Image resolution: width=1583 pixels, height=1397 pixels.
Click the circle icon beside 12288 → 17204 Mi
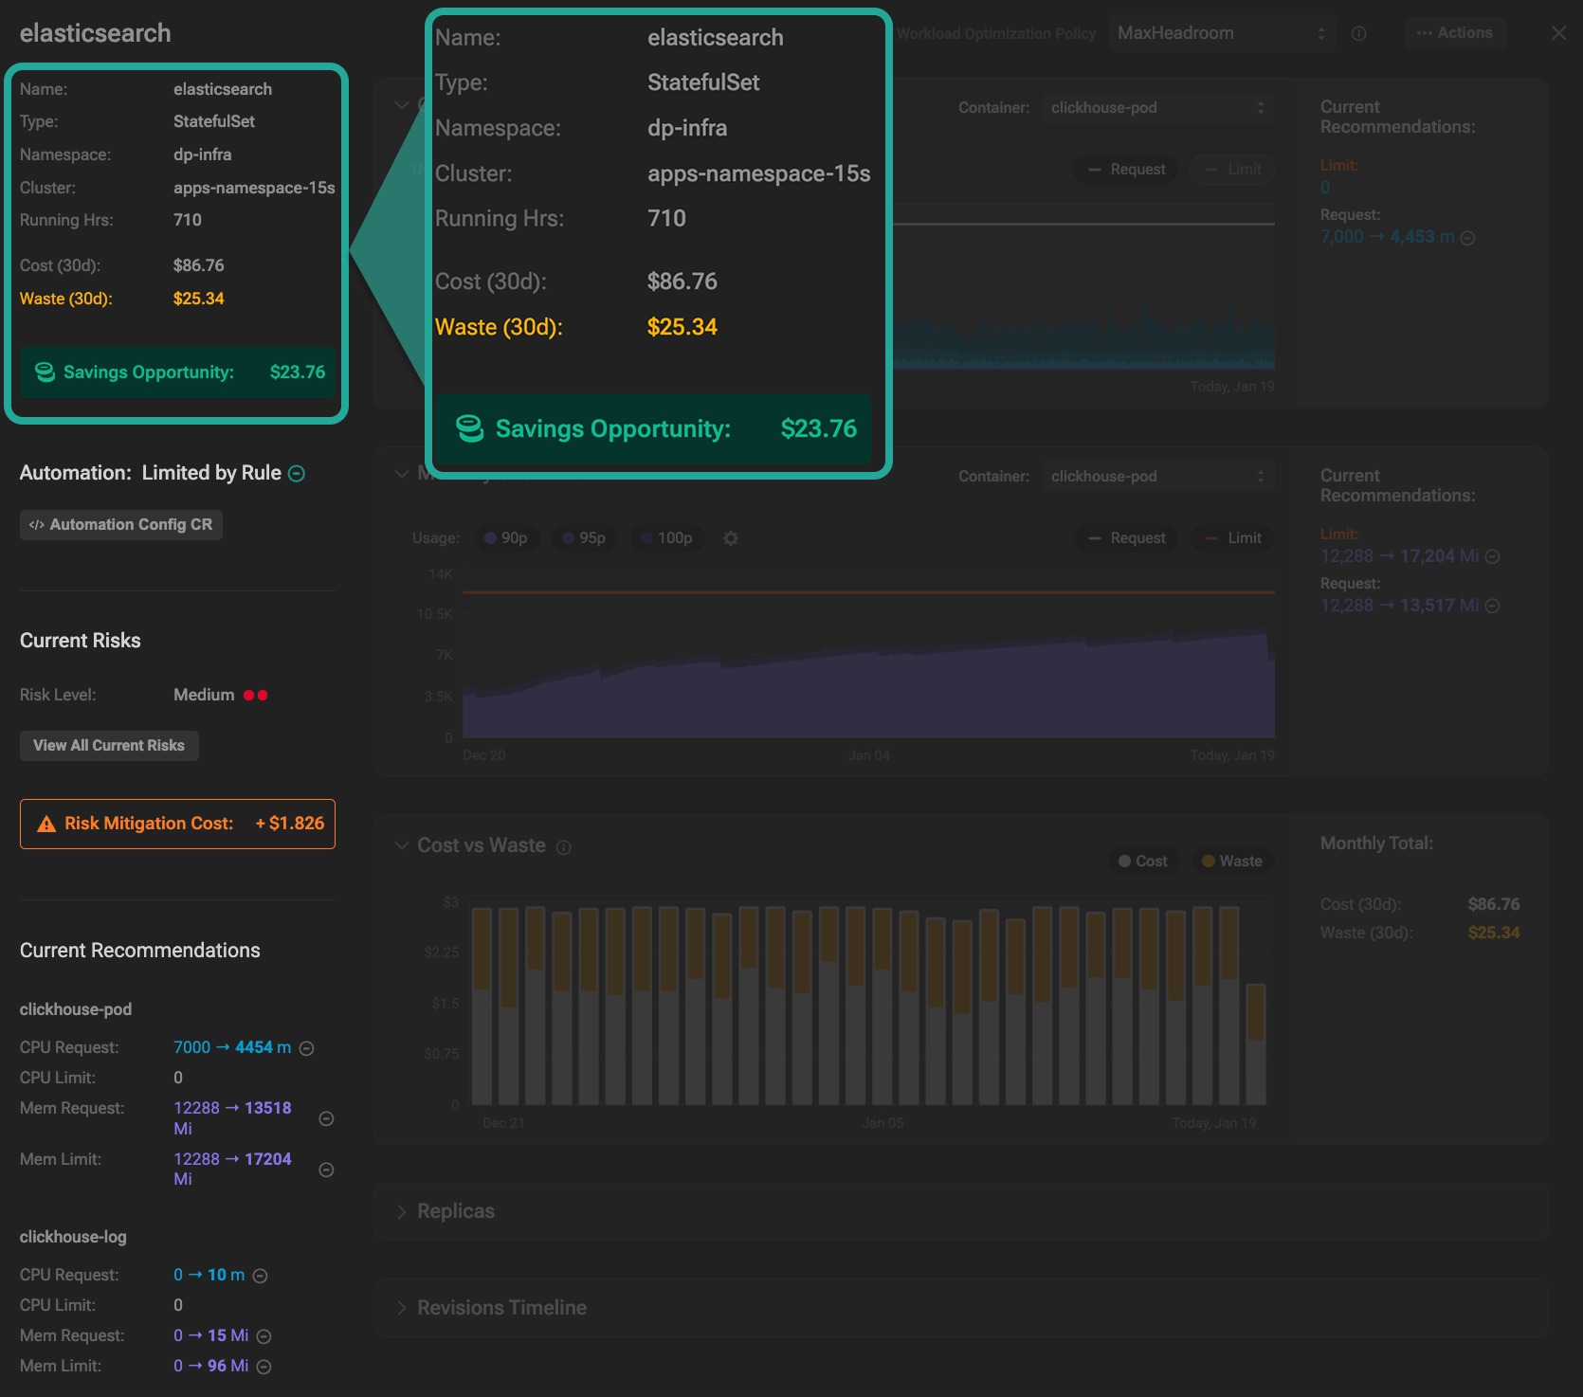(326, 1170)
